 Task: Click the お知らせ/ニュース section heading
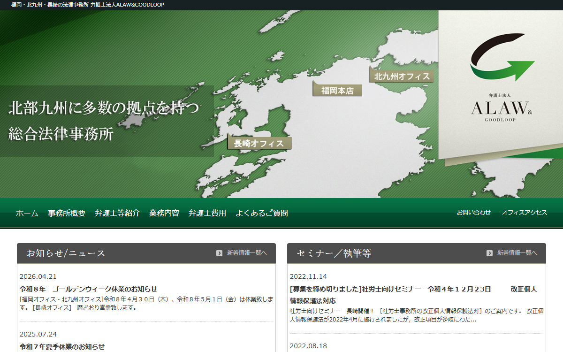(66, 253)
